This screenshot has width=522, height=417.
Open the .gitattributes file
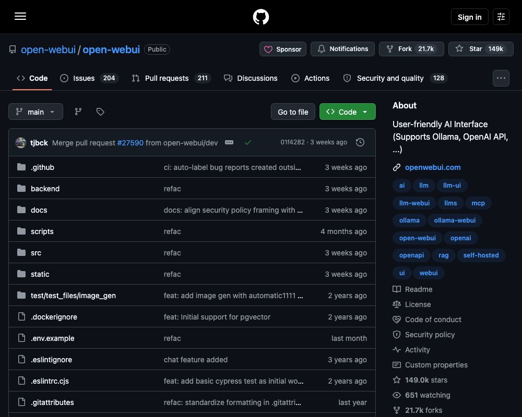(x=52, y=402)
